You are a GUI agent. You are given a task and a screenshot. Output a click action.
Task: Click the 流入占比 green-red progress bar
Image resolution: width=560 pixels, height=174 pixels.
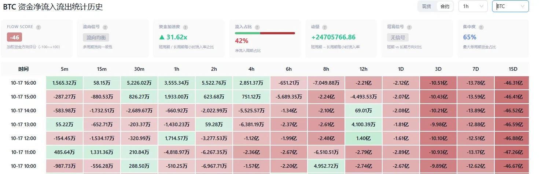tap(265, 33)
